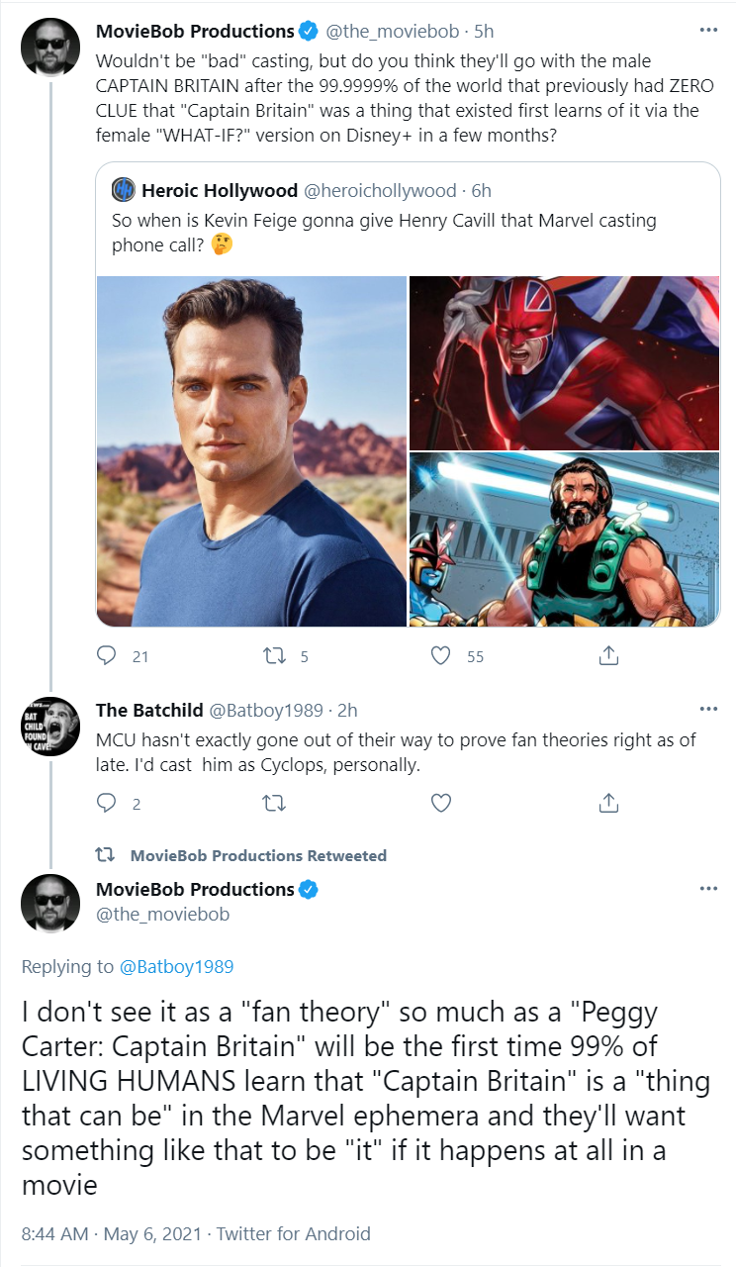Open more options on top MovieBob tweet
Image resolution: width=736 pixels, height=1267 pixels.
(707, 31)
